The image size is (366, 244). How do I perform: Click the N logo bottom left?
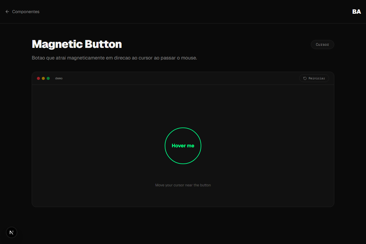point(11,232)
